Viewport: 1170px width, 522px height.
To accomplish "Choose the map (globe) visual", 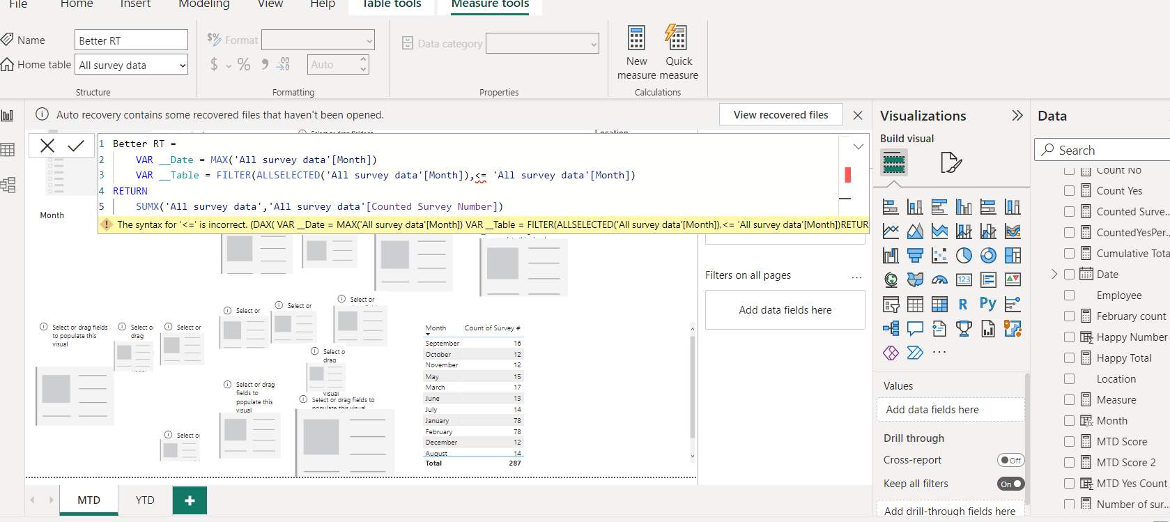I will coord(891,279).
